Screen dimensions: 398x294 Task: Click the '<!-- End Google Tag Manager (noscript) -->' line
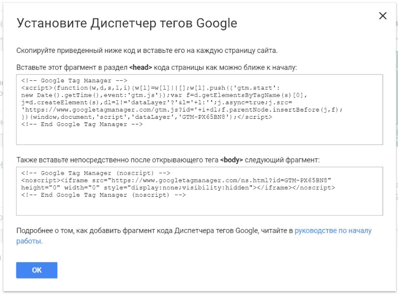(103, 195)
